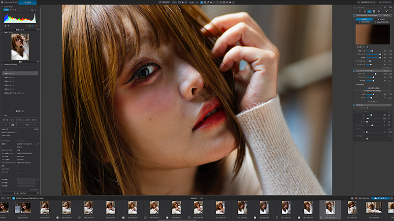Click the active blue tool in the top toolbar
The image size is (394, 221).
pos(202,2)
